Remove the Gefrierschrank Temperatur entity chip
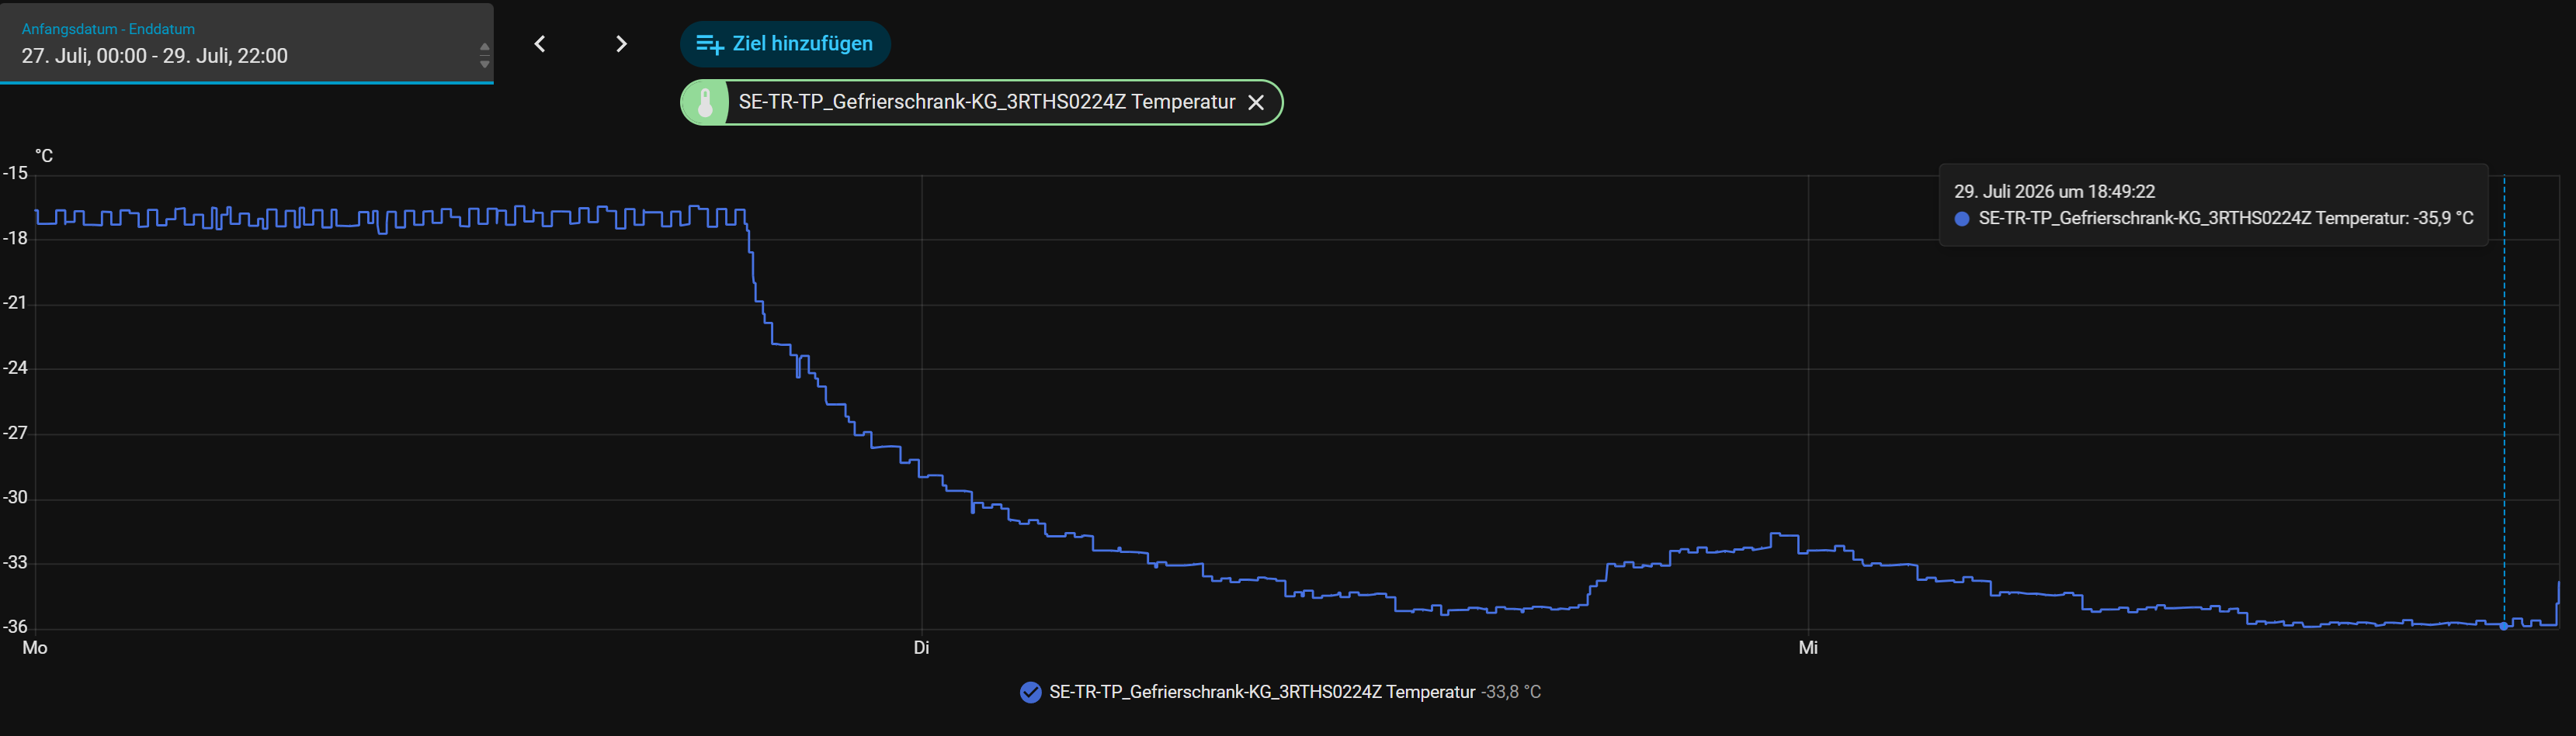Image resolution: width=2576 pixels, height=736 pixels. point(1256,102)
